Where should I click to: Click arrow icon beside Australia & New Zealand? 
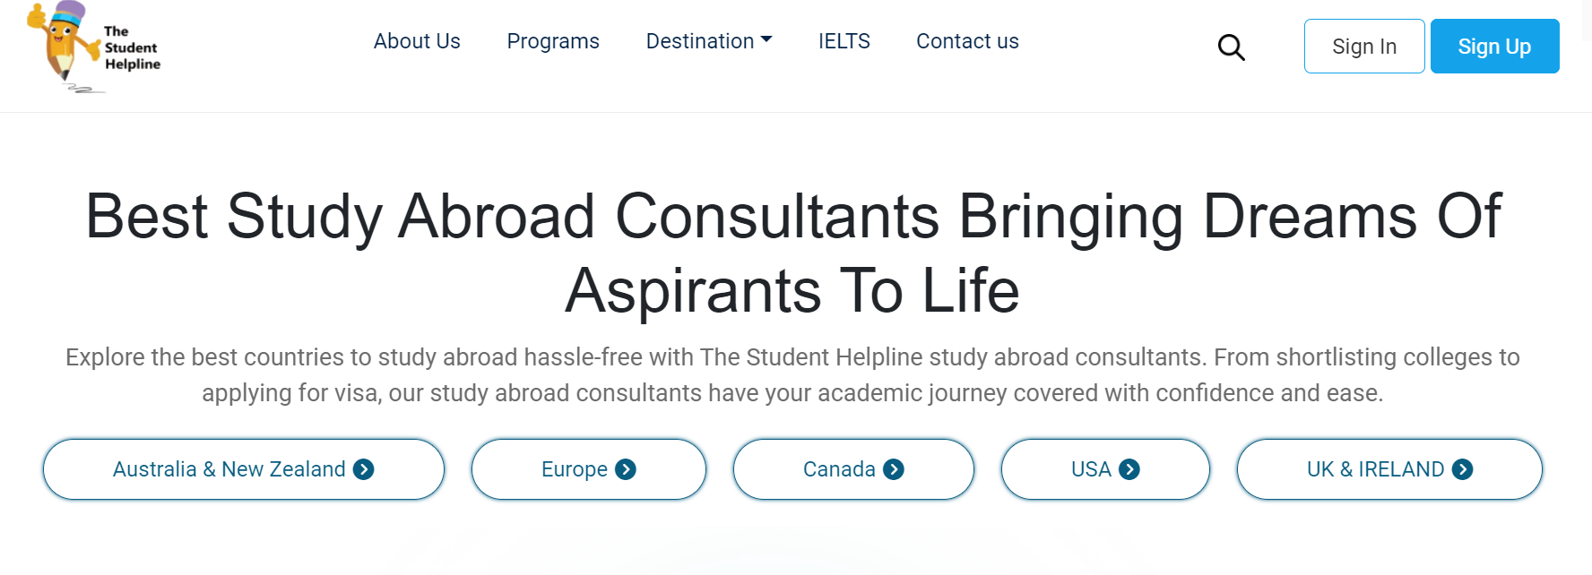pyautogui.click(x=363, y=469)
